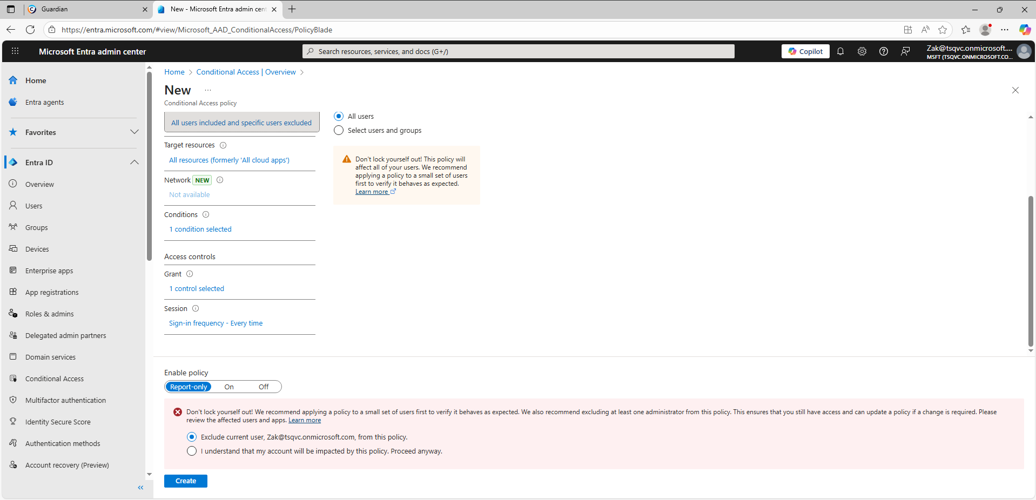Collapse the Entra ID section

pos(134,163)
